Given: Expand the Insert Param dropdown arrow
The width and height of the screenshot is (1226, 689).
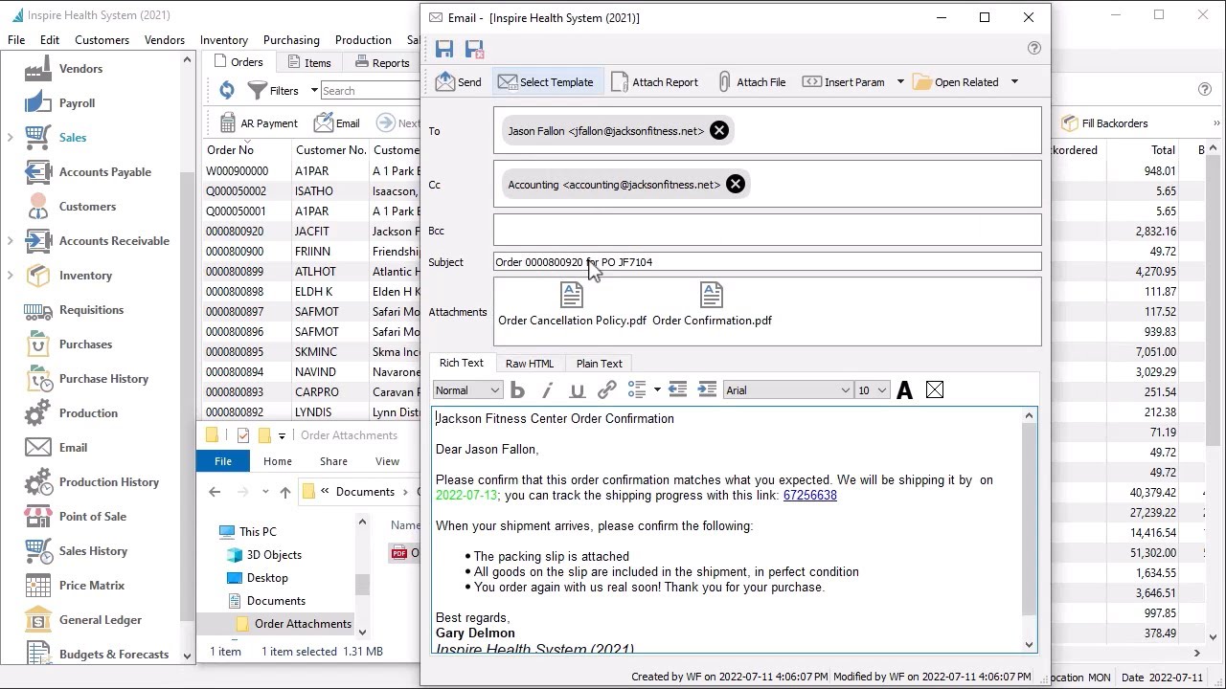Looking at the screenshot, I should coord(900,82).
